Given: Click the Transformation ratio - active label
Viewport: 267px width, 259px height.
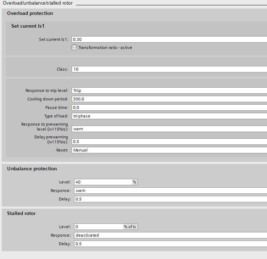Looking at the screenshot, I should tap(105, 48).
